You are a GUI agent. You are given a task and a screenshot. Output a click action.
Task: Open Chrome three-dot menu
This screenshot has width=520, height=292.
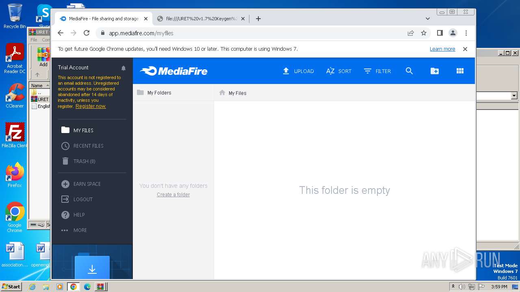click(x=466, y=33)
